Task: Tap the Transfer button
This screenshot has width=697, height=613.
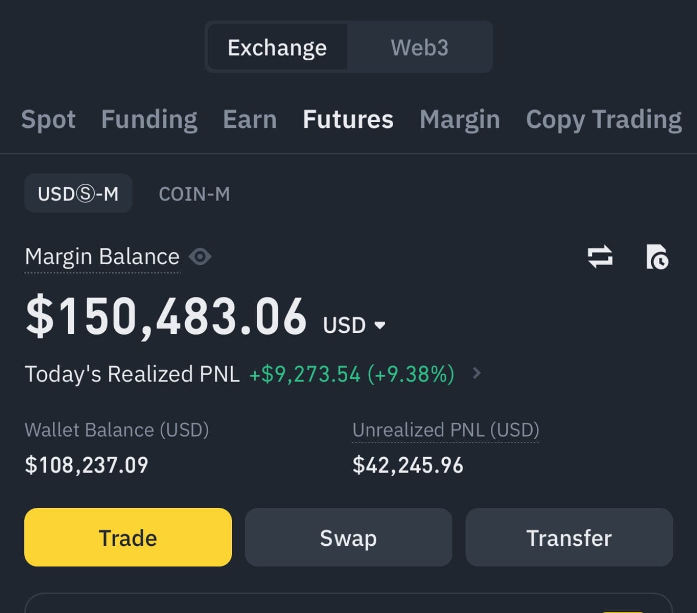Action: [x=569, y=537]
